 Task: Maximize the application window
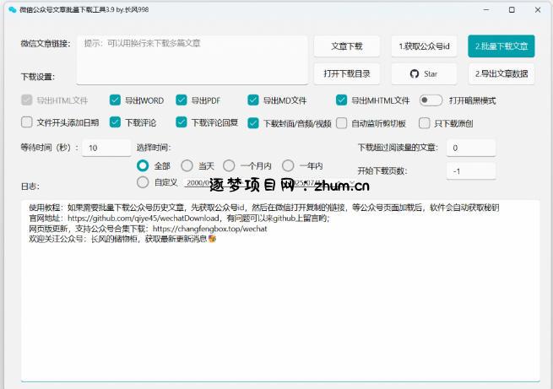pyautogui.click(x=512, y=10)
